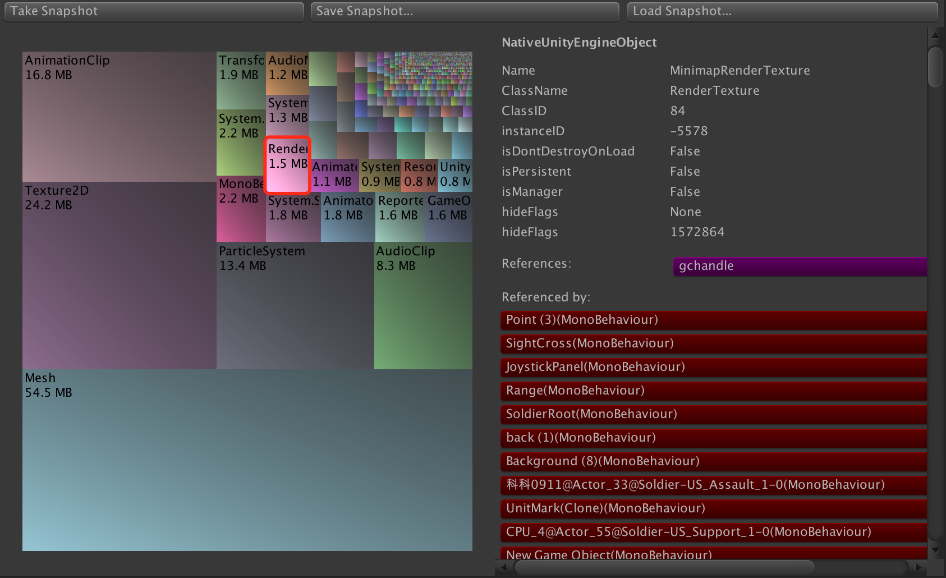Screen dimensions: 946x578
Task: Open the Soldier-US_Assault_1-0 MonoBehaviour reference
Action: click(713, 485)
